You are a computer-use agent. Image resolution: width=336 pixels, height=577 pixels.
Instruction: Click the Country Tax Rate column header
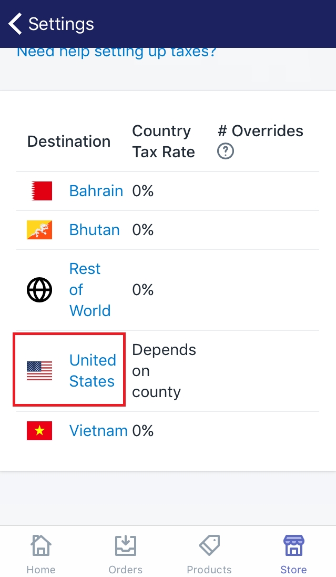click(x=164, y=141)
